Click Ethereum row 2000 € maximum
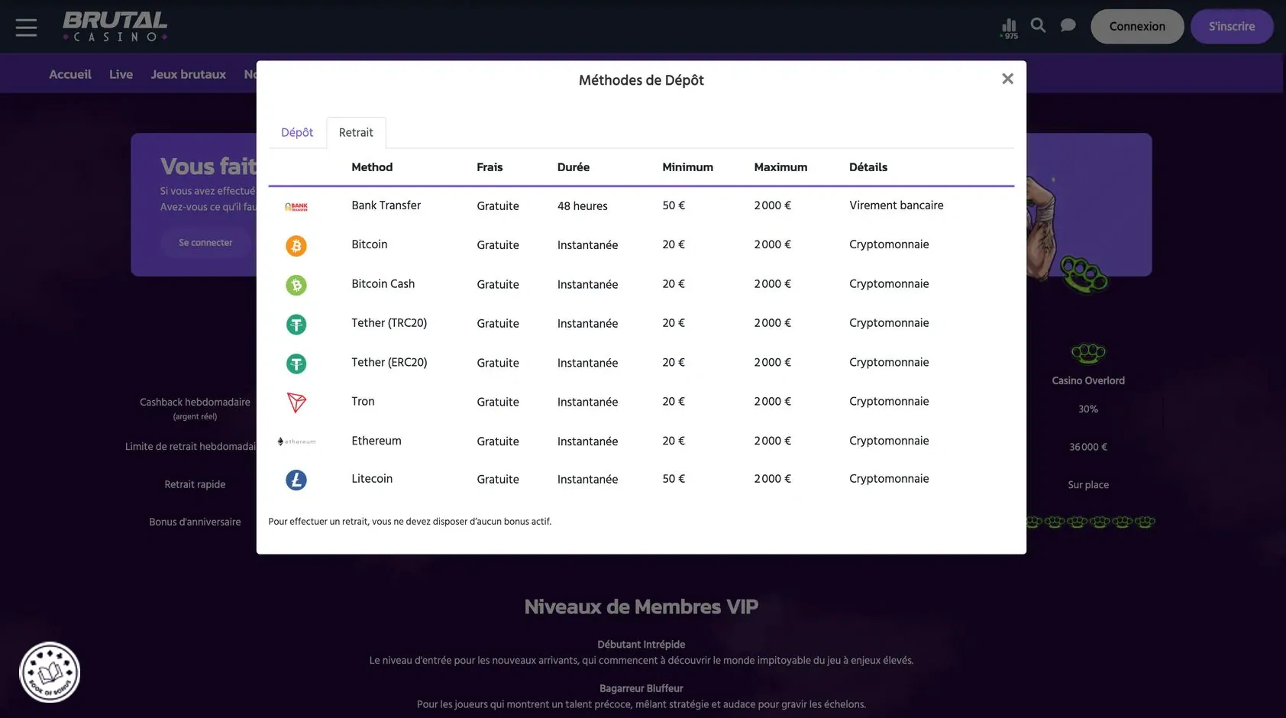 pyautogui.click(x=772, y=440)
